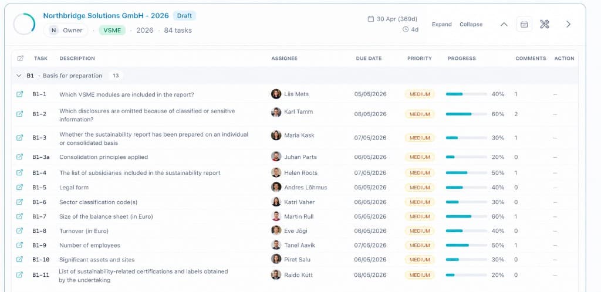
Task: Click due date 08/05/2026 for task B1-2
Action: tap(370, 114)
